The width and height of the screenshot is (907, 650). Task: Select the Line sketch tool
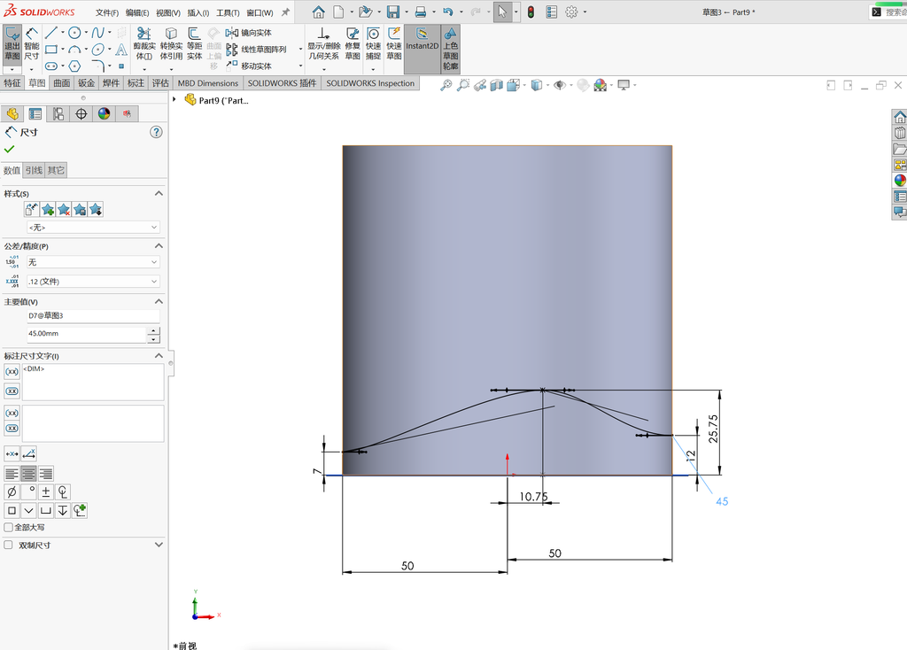[50, 33]
